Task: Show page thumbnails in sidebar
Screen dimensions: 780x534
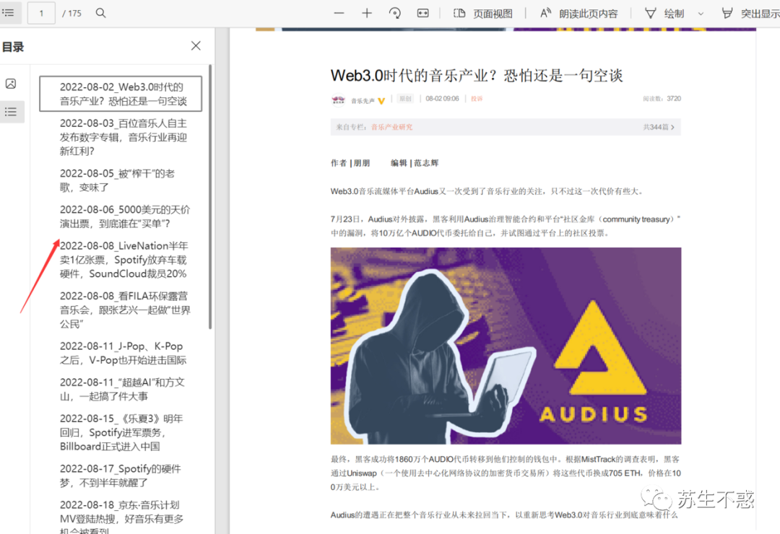Action: coord(11,84)
